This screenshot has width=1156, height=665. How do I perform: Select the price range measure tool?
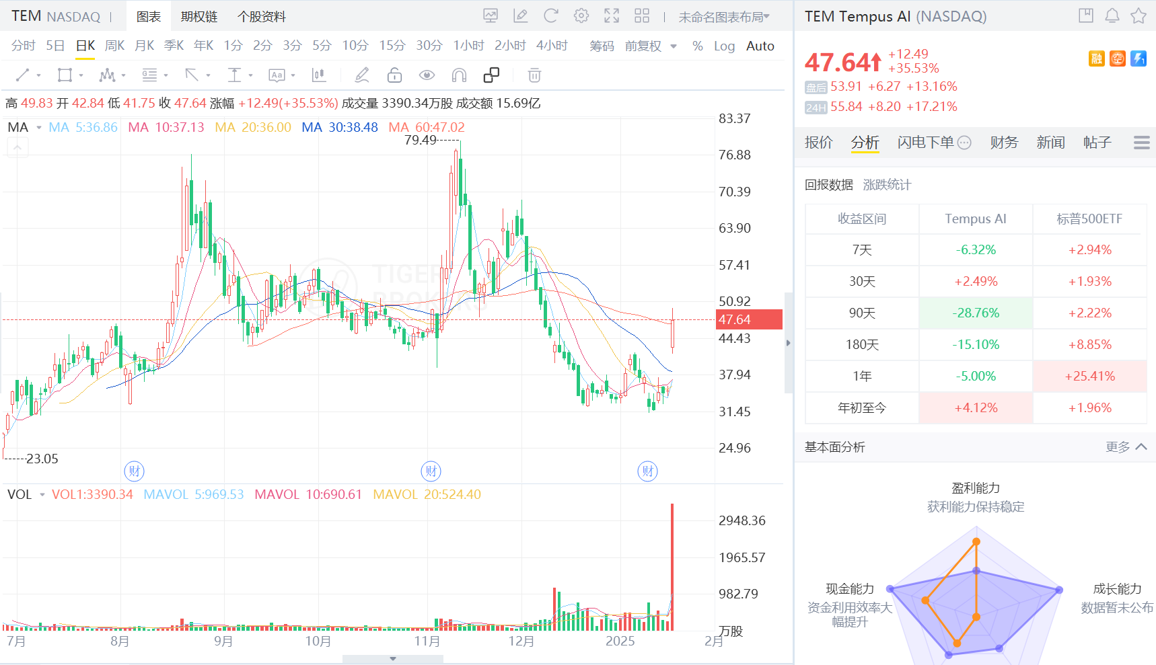click(x=234, y=75)
